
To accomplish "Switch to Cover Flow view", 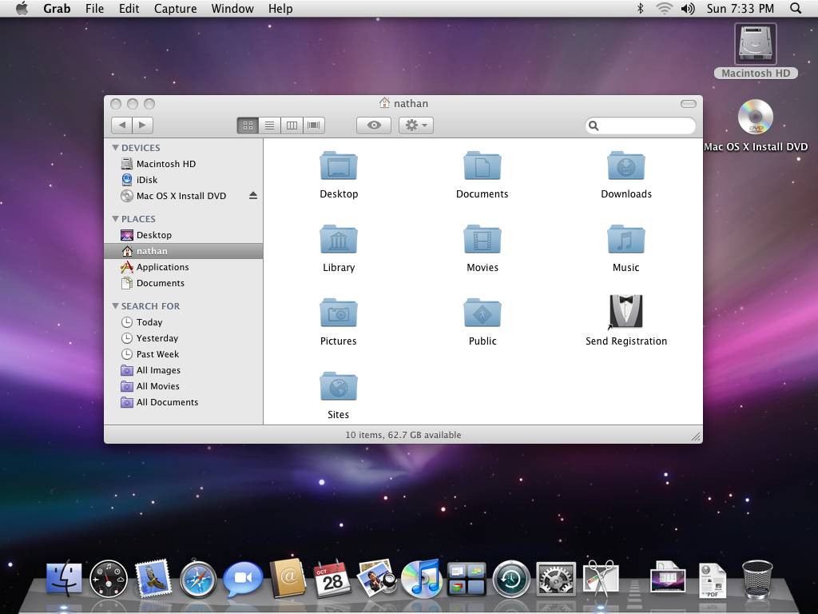I will click(314, 125).
